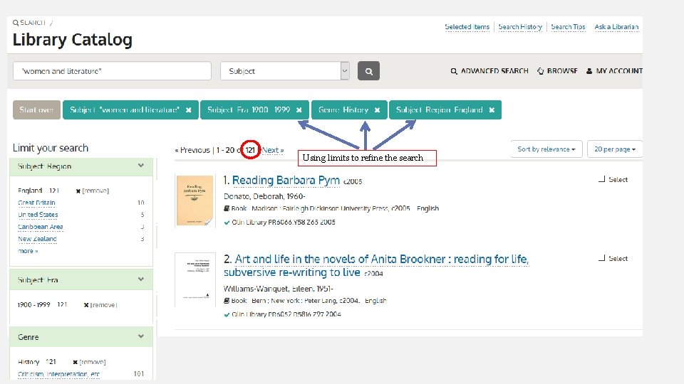The height and width of the screenshot is (384, 684).
Task: Click the My Account person icon
Action: coord(589,71)
